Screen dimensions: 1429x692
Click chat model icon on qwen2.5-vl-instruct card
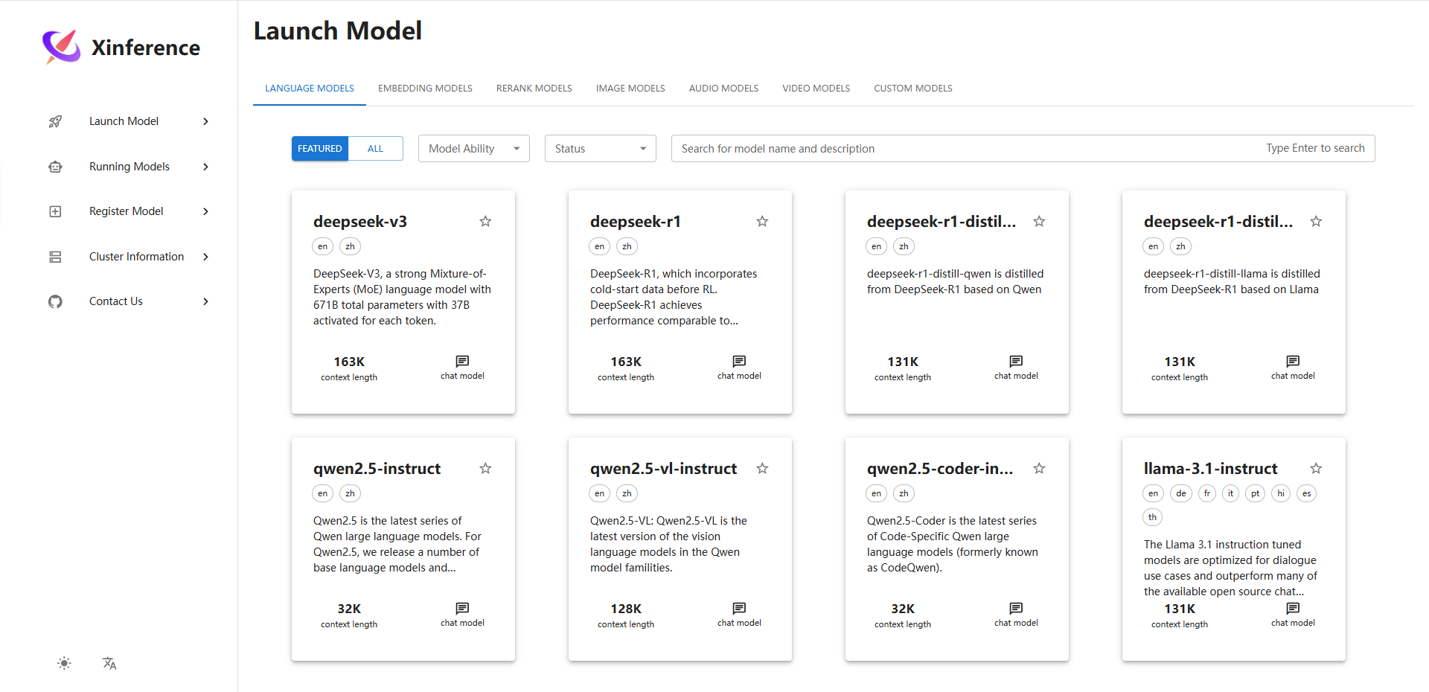(x=739, y=608)
